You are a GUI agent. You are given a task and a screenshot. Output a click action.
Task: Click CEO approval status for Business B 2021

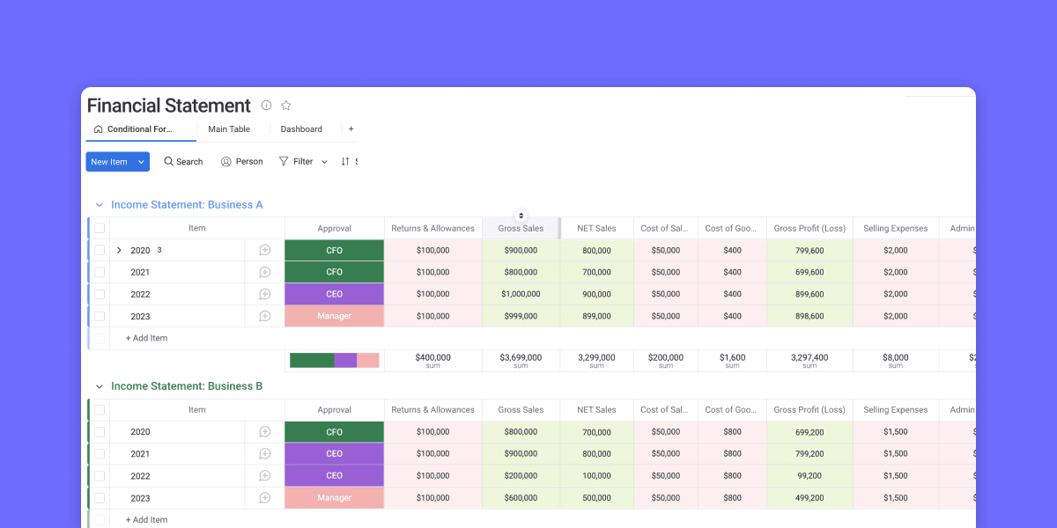[335, 454]
